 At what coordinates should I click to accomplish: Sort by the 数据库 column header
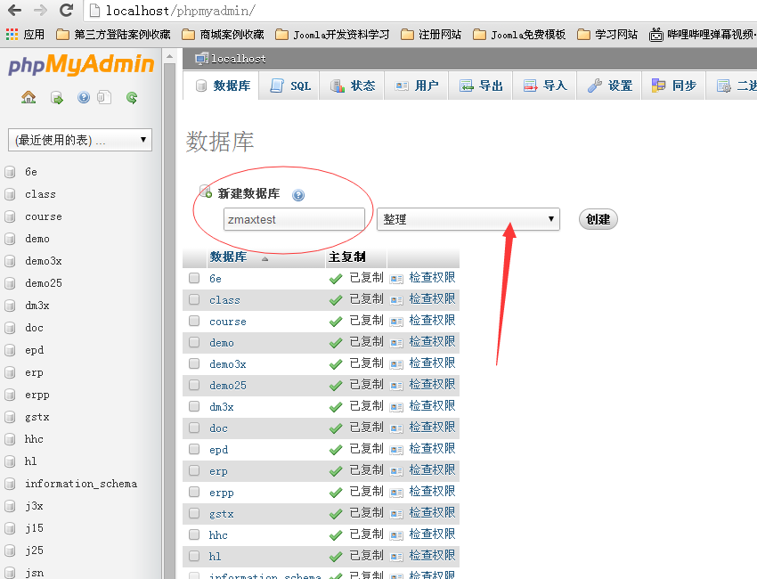click(x=228, y=257)
